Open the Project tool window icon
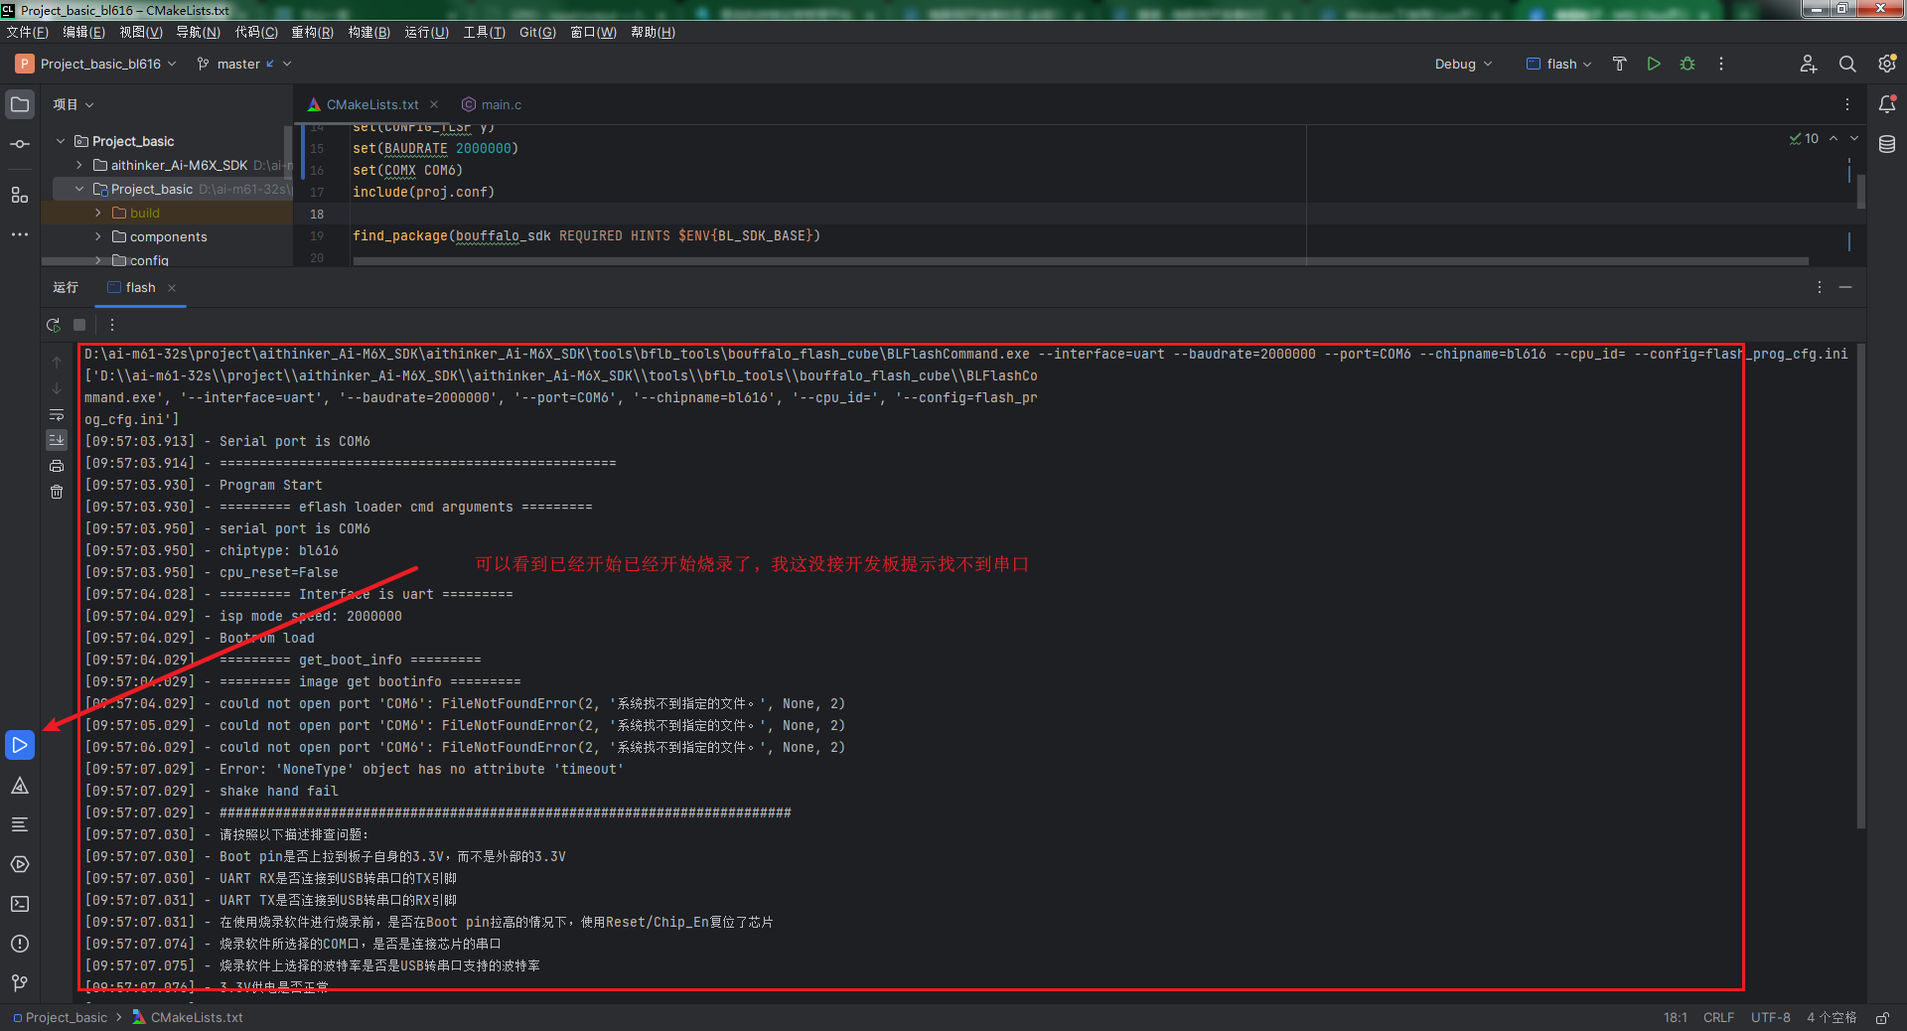 point(20,104)
